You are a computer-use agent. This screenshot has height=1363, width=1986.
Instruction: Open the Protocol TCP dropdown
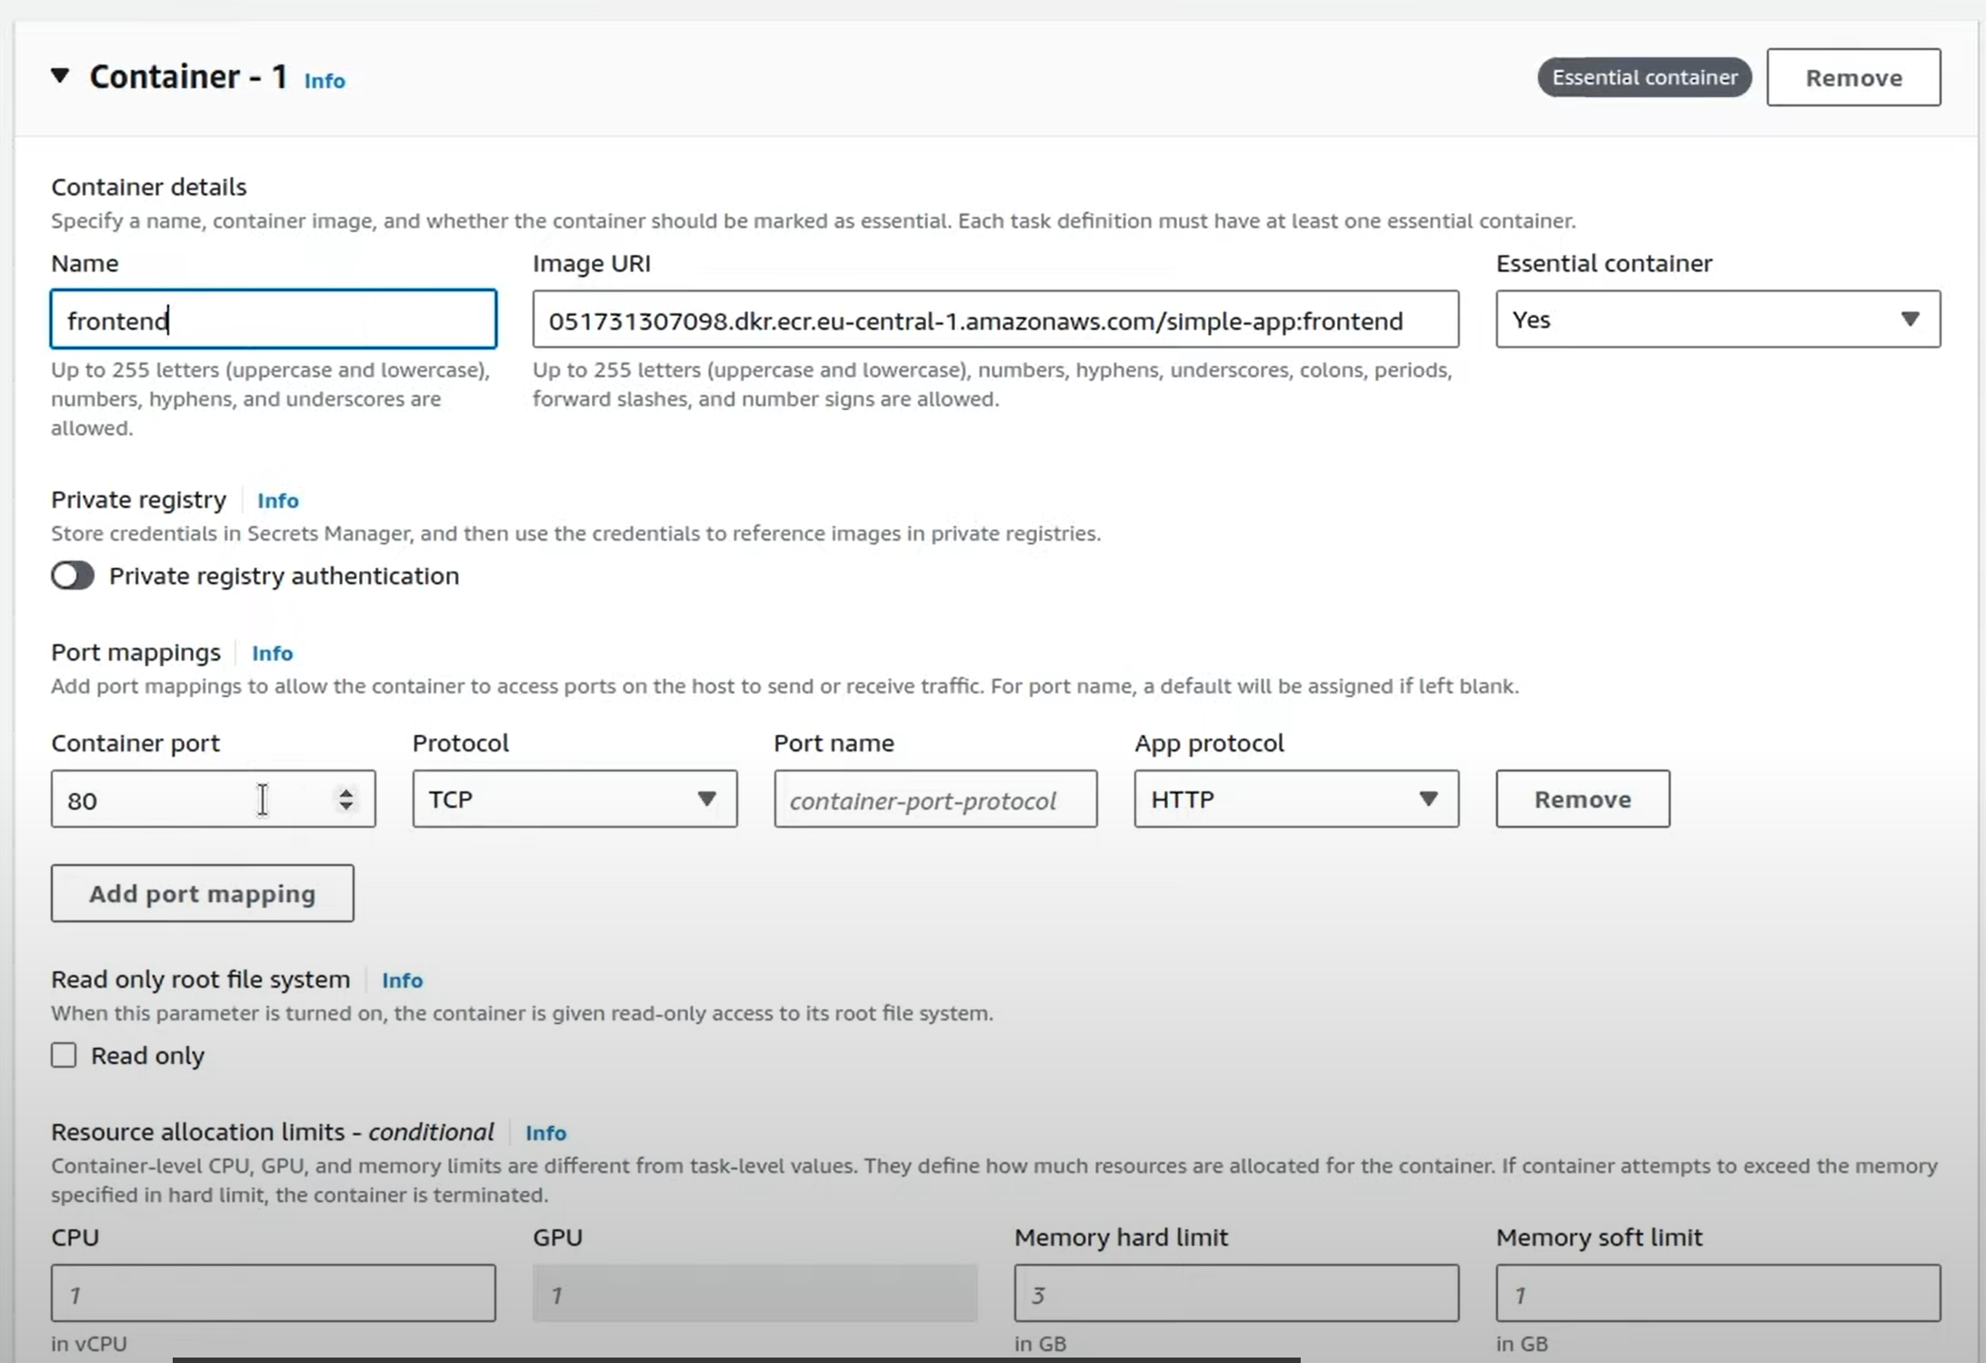point(574,800)
